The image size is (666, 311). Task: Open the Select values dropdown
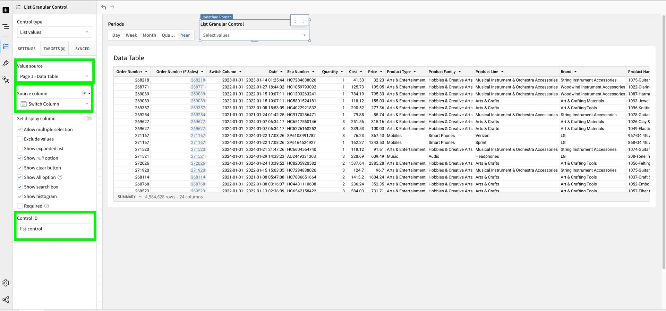click(x=255, y=35)
